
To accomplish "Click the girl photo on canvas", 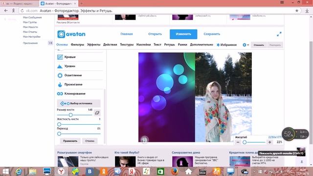I will click(224, 97).
